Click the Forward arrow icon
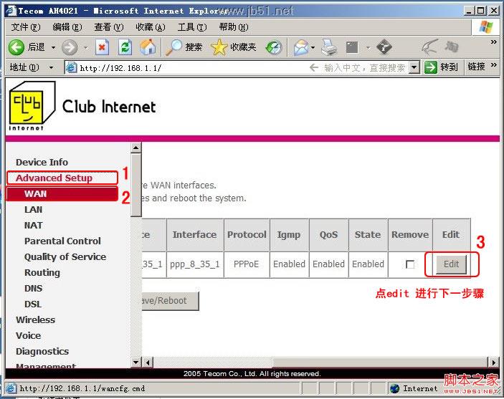504x399 pixels. point(70,48)
